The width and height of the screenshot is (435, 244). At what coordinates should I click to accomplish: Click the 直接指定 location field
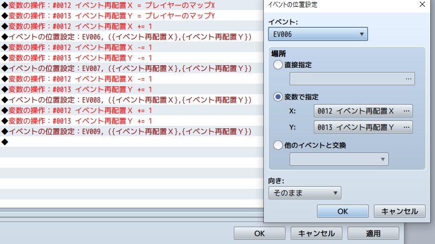click(x=352, y=79)
